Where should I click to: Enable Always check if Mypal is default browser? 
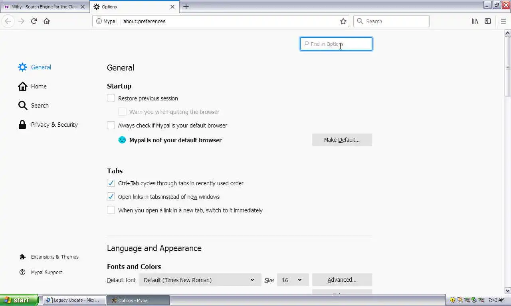tap(111, 125)
